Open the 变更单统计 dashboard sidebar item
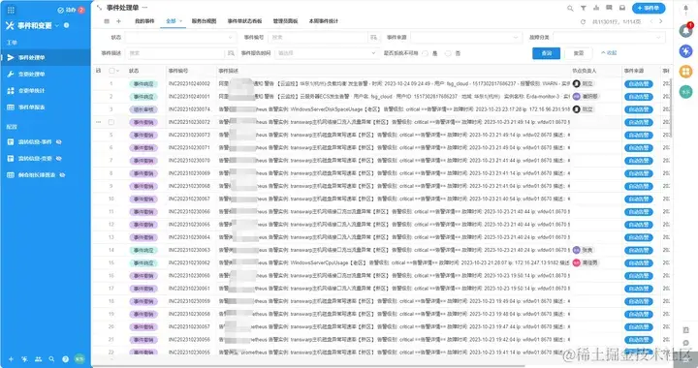 coord(46,91)
